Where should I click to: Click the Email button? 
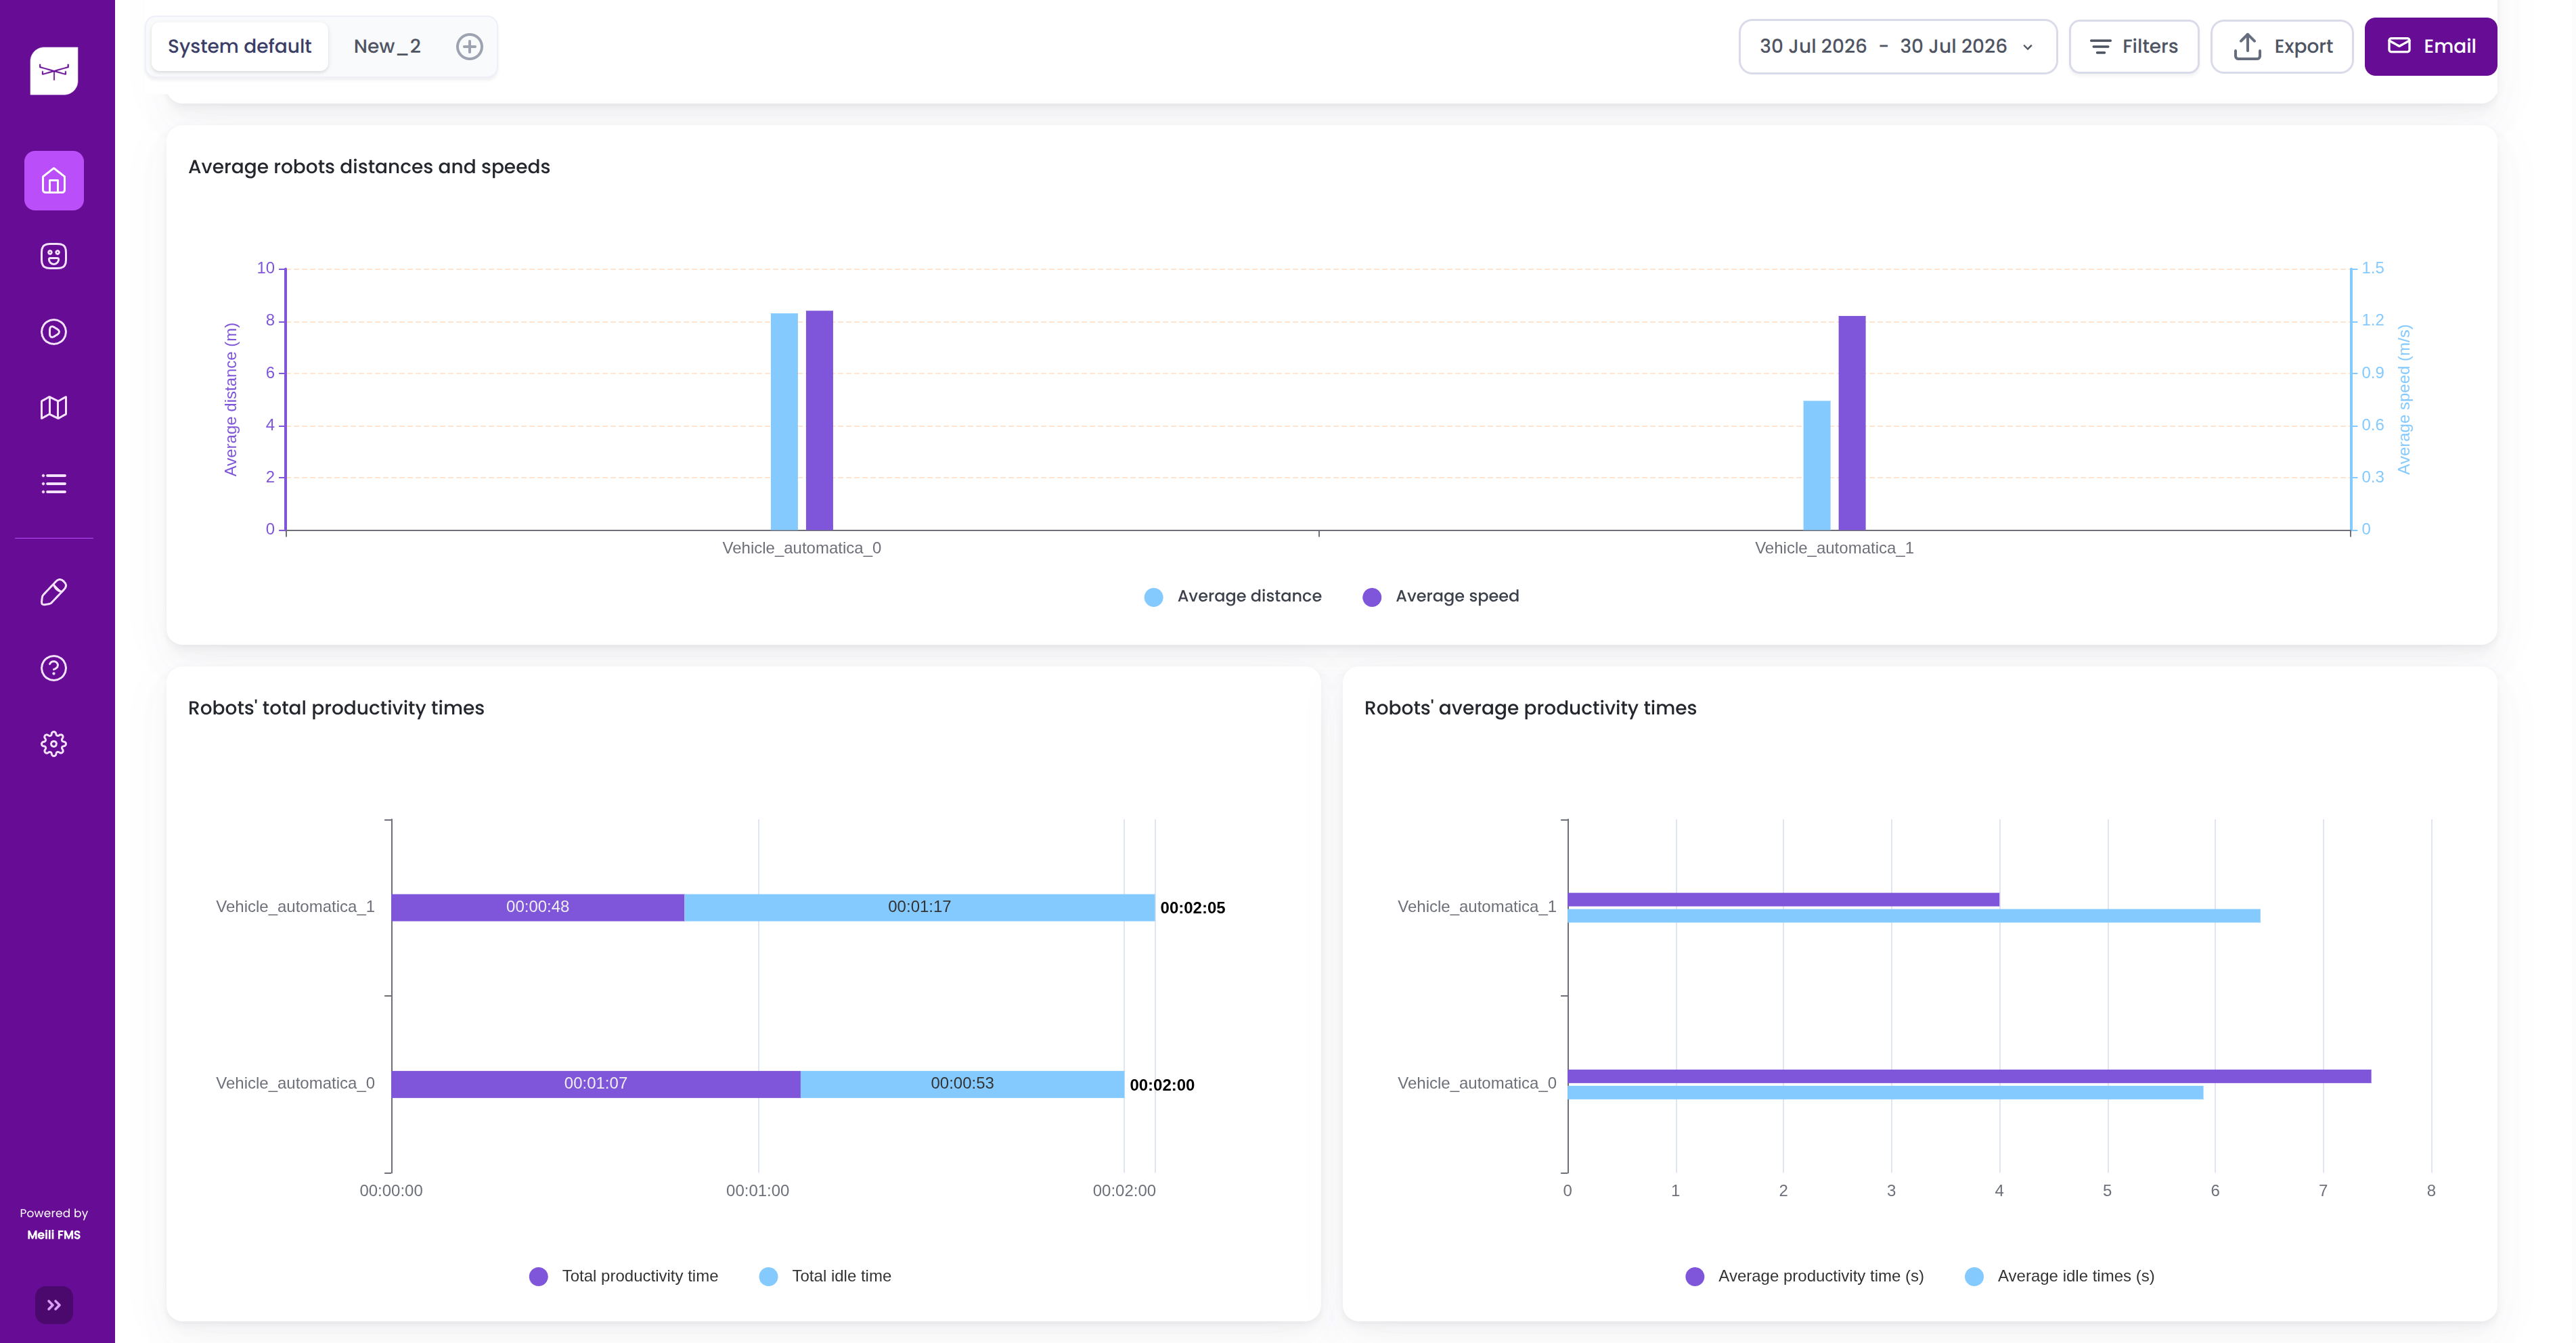[2430, 46]
